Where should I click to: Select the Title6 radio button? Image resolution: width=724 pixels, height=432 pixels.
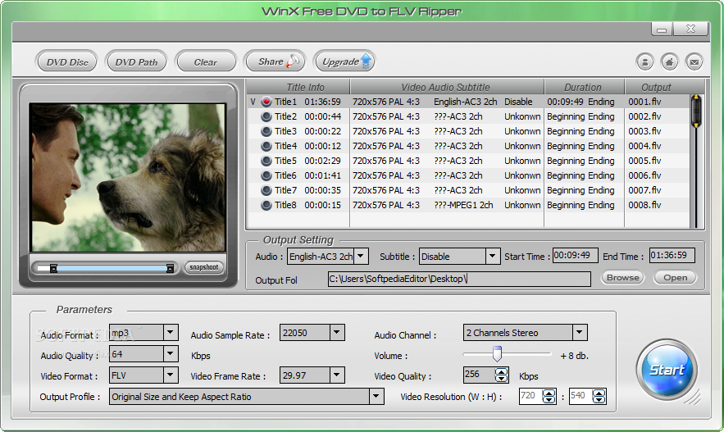[x=266, y=175]
